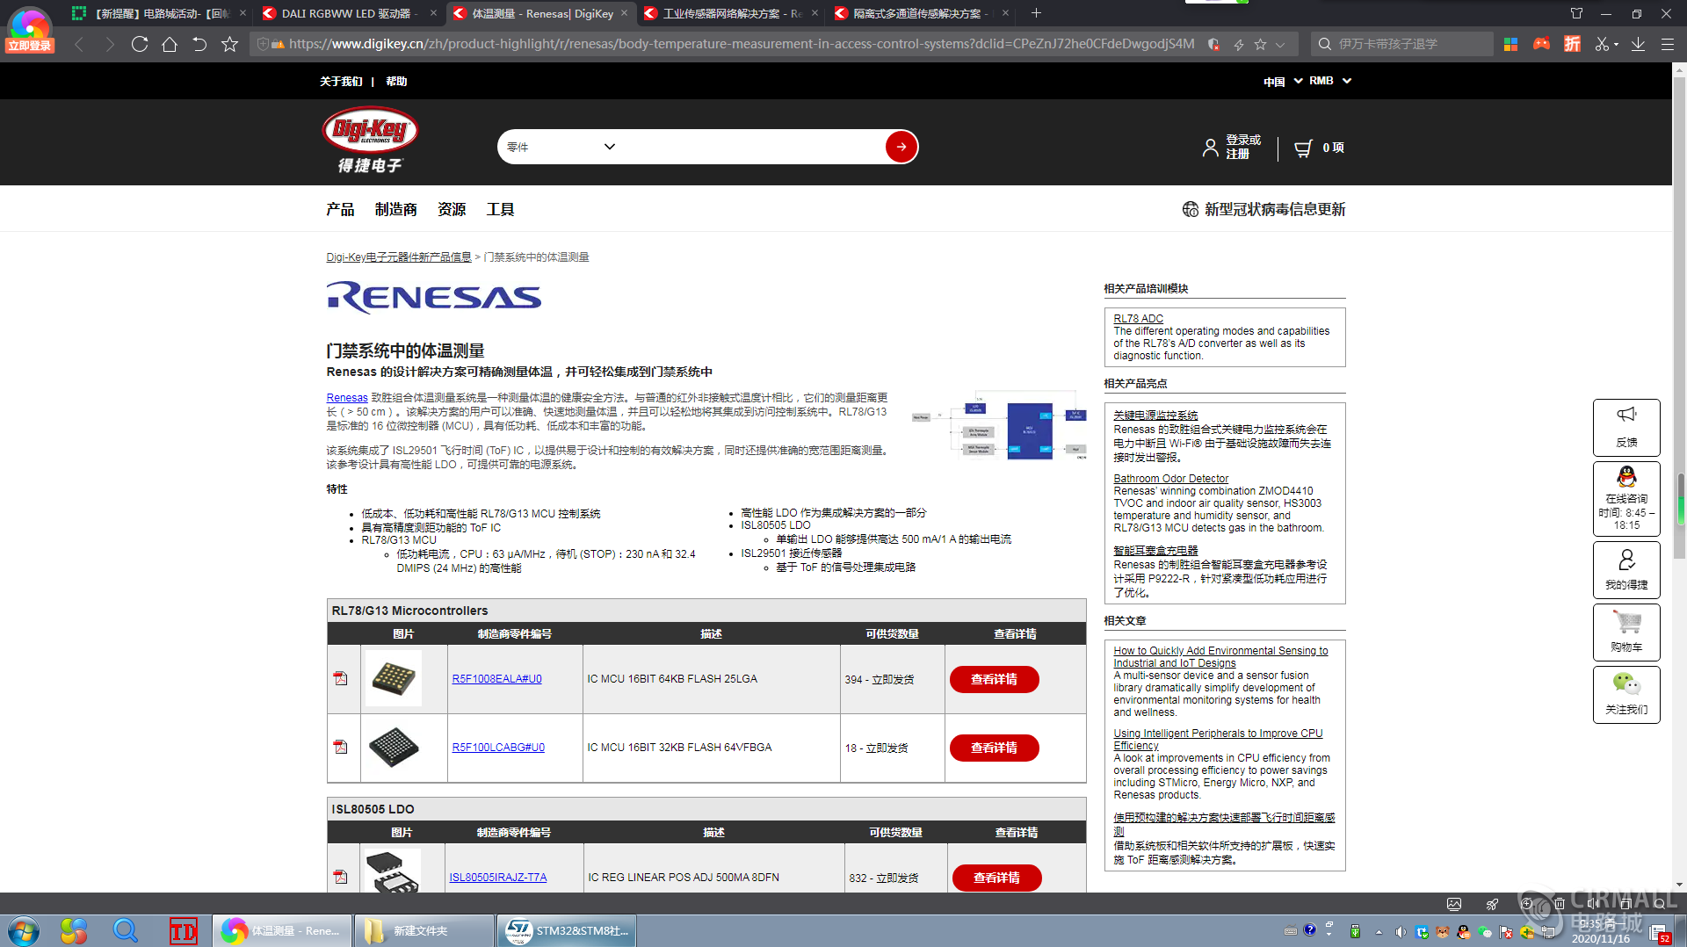Open the R5F100LCABG#U0 part link
The width and height of the screenshot is (1687, 947).
click(x=498, y=748)
